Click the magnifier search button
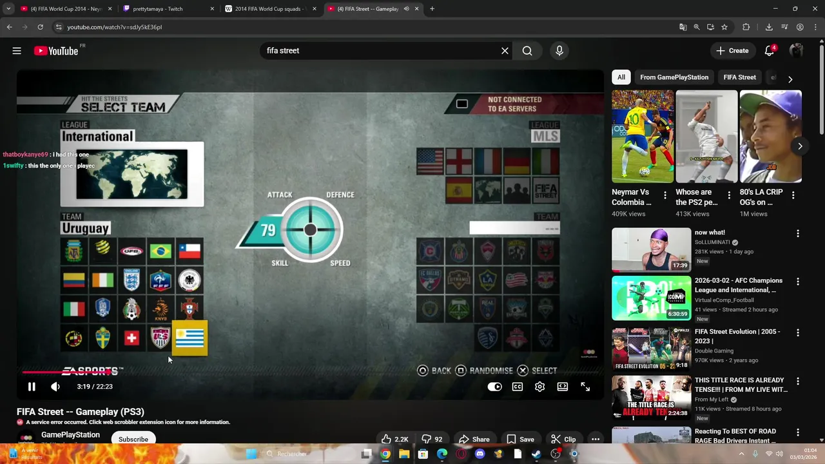 [527, 51]
